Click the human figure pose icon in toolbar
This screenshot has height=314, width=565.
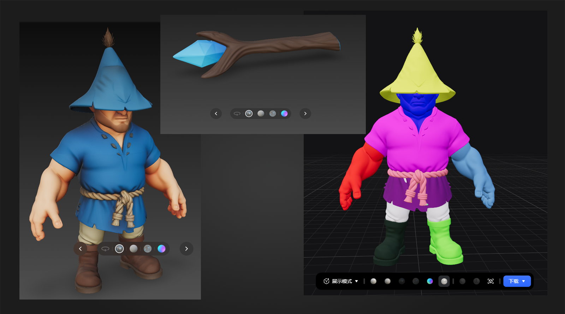(x=476, y=281)
